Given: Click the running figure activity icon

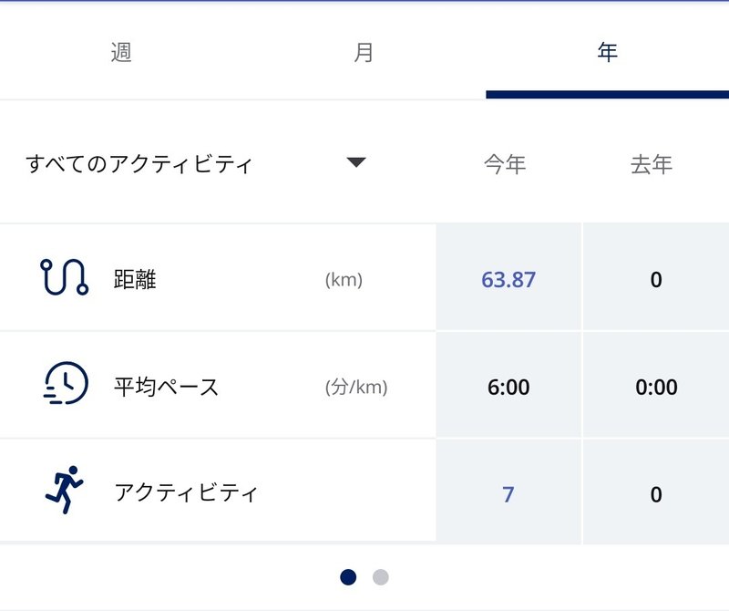Looking at the screenshot, I should click(65, 490).
